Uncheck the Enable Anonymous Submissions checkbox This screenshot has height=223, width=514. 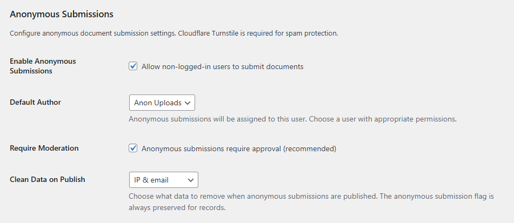point(133,66)
